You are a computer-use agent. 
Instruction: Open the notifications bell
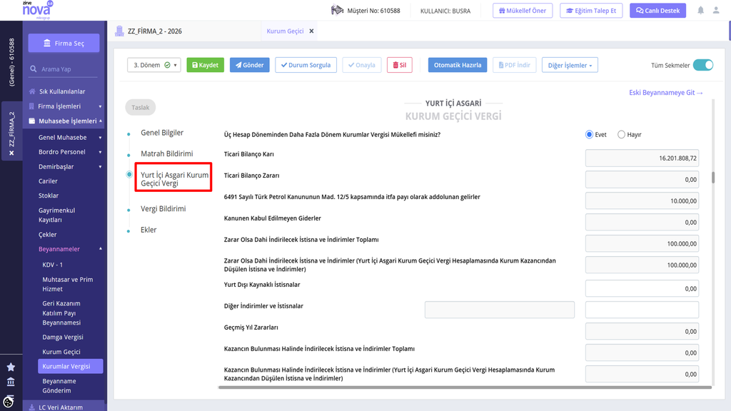(701, 10)
